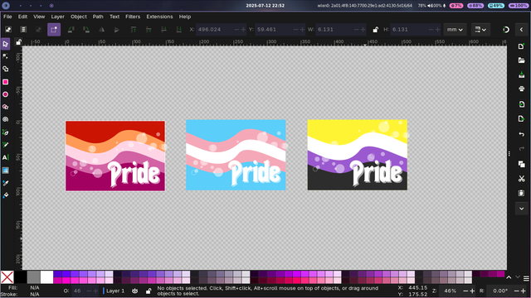Toggle guides lock at ruler corner
The height and width of the screenshot is (298, 531).
pos(18,42)
